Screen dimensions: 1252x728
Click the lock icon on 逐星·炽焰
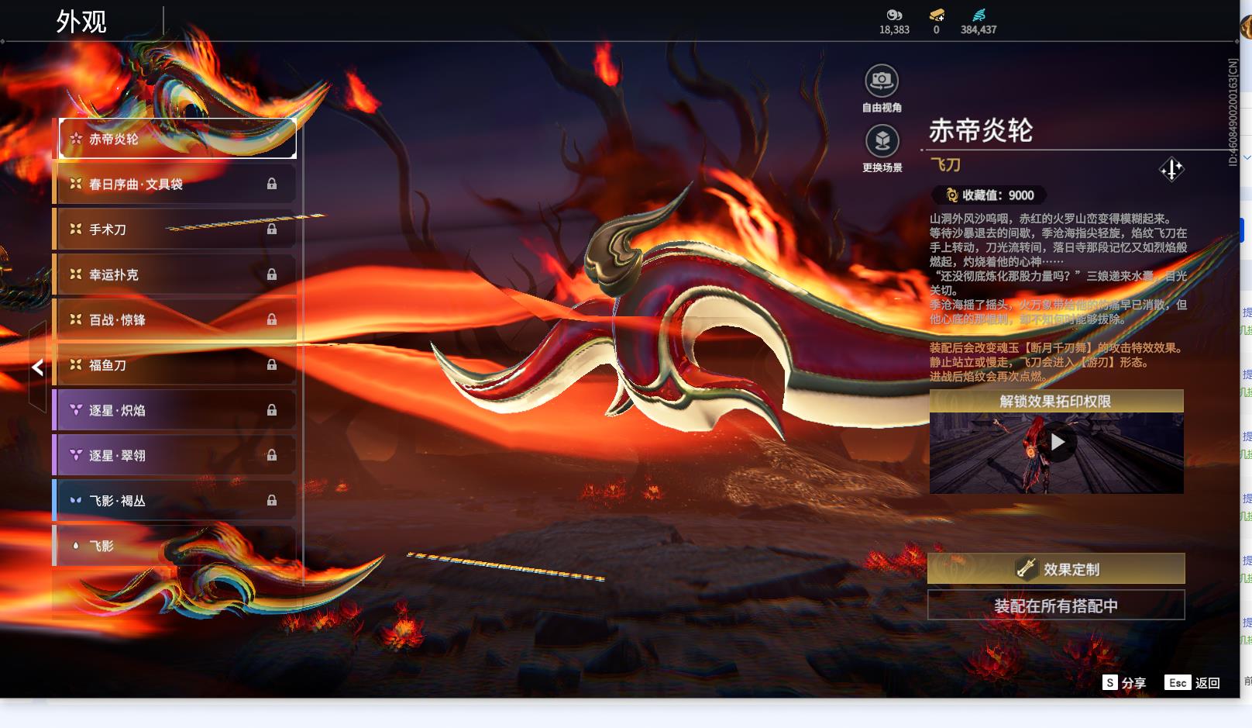pos(272,410)
